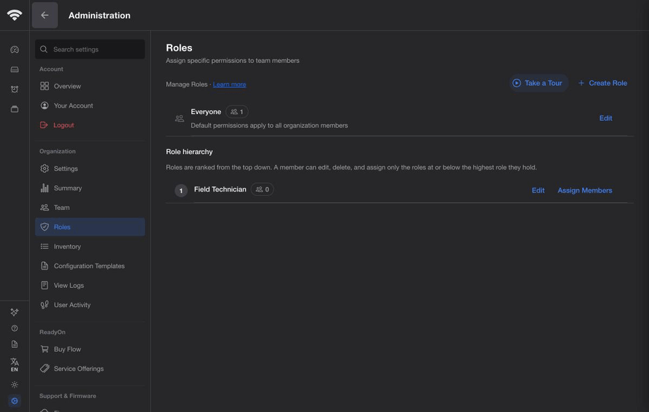Assign Members to Field Technician
Viewport: 649px width, 412px height.
pyautogui.click(x=584, y=190)
